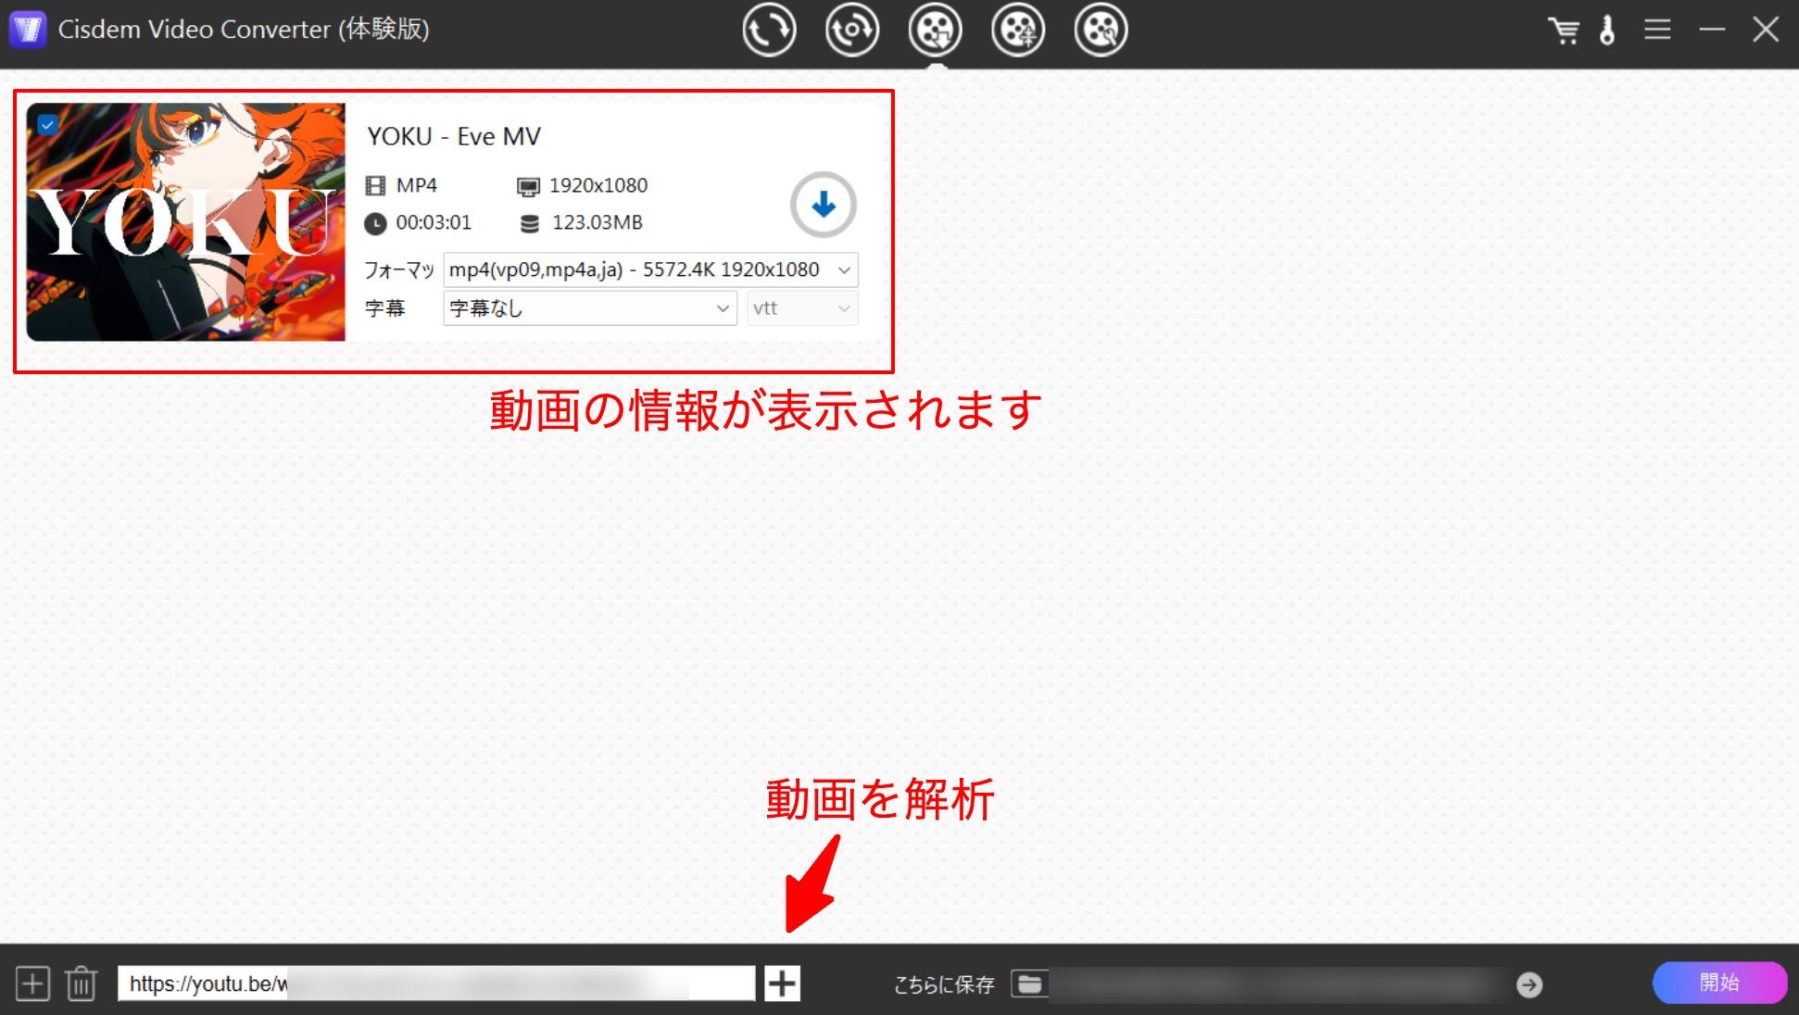Click the 1920x1080 resolution value

[598, 185]
